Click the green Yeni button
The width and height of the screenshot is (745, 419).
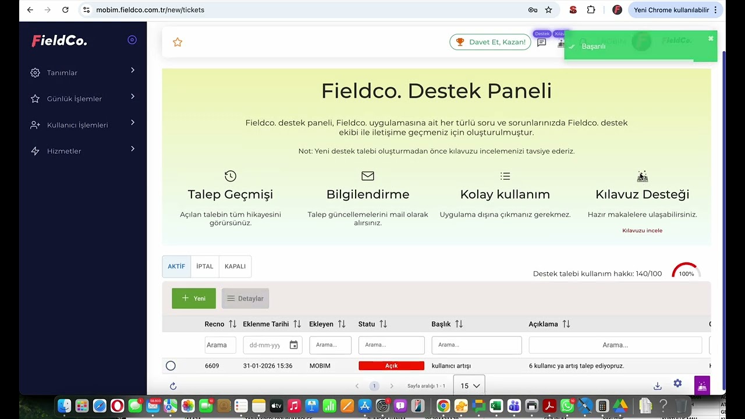(x=194, y=299)
